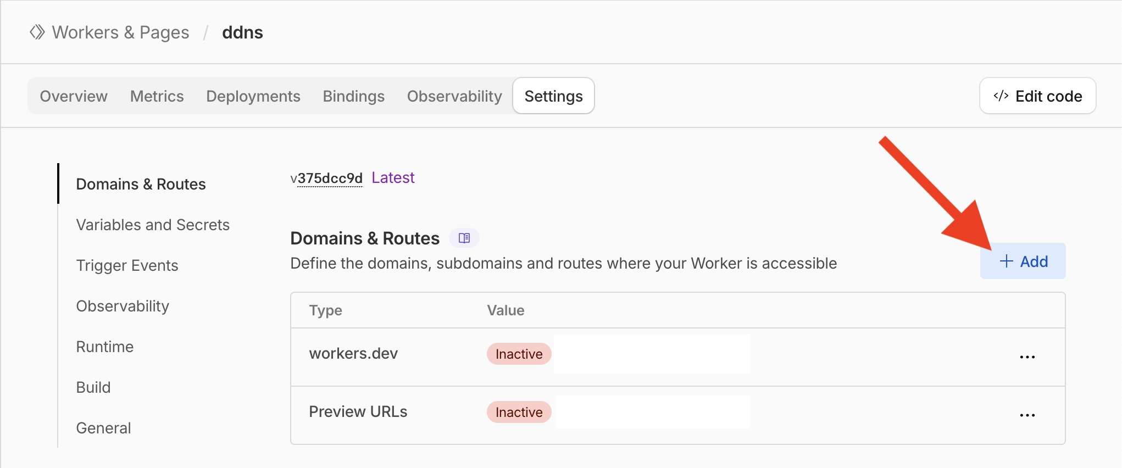This screenshot has width=1122, height=468.
Task: Open the Domains & Routes documentation book icon
Action: coord(464,238)
